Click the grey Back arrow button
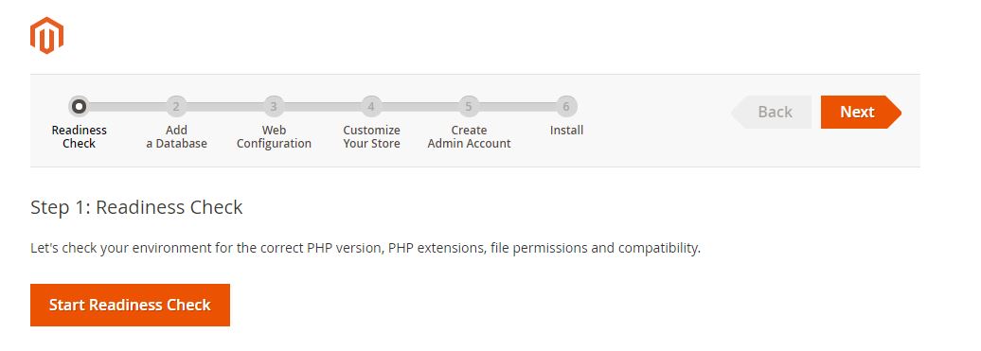981x351 pixels. [x=771, y=112]
